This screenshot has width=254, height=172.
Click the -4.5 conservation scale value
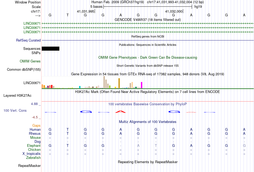pos(35,117)
